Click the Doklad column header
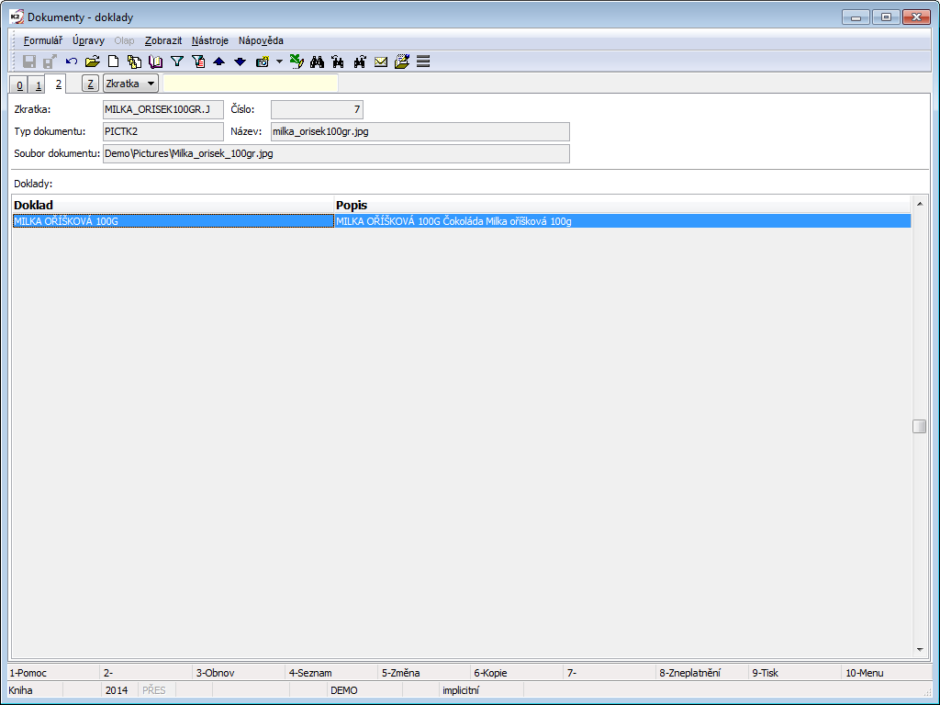The image size is (940, 705). point(173,205)
